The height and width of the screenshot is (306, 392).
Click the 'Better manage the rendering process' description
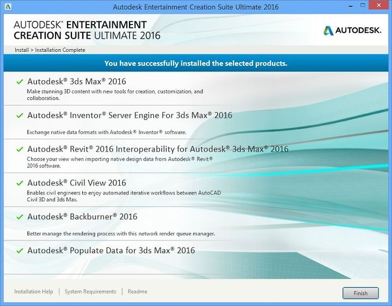click(x=121, y=233)
